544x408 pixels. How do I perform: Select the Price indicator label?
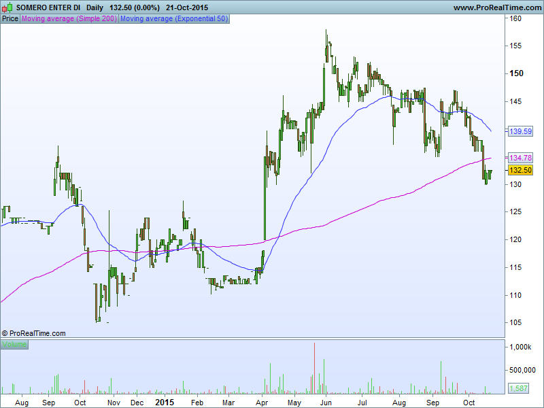tap(10, 18)
